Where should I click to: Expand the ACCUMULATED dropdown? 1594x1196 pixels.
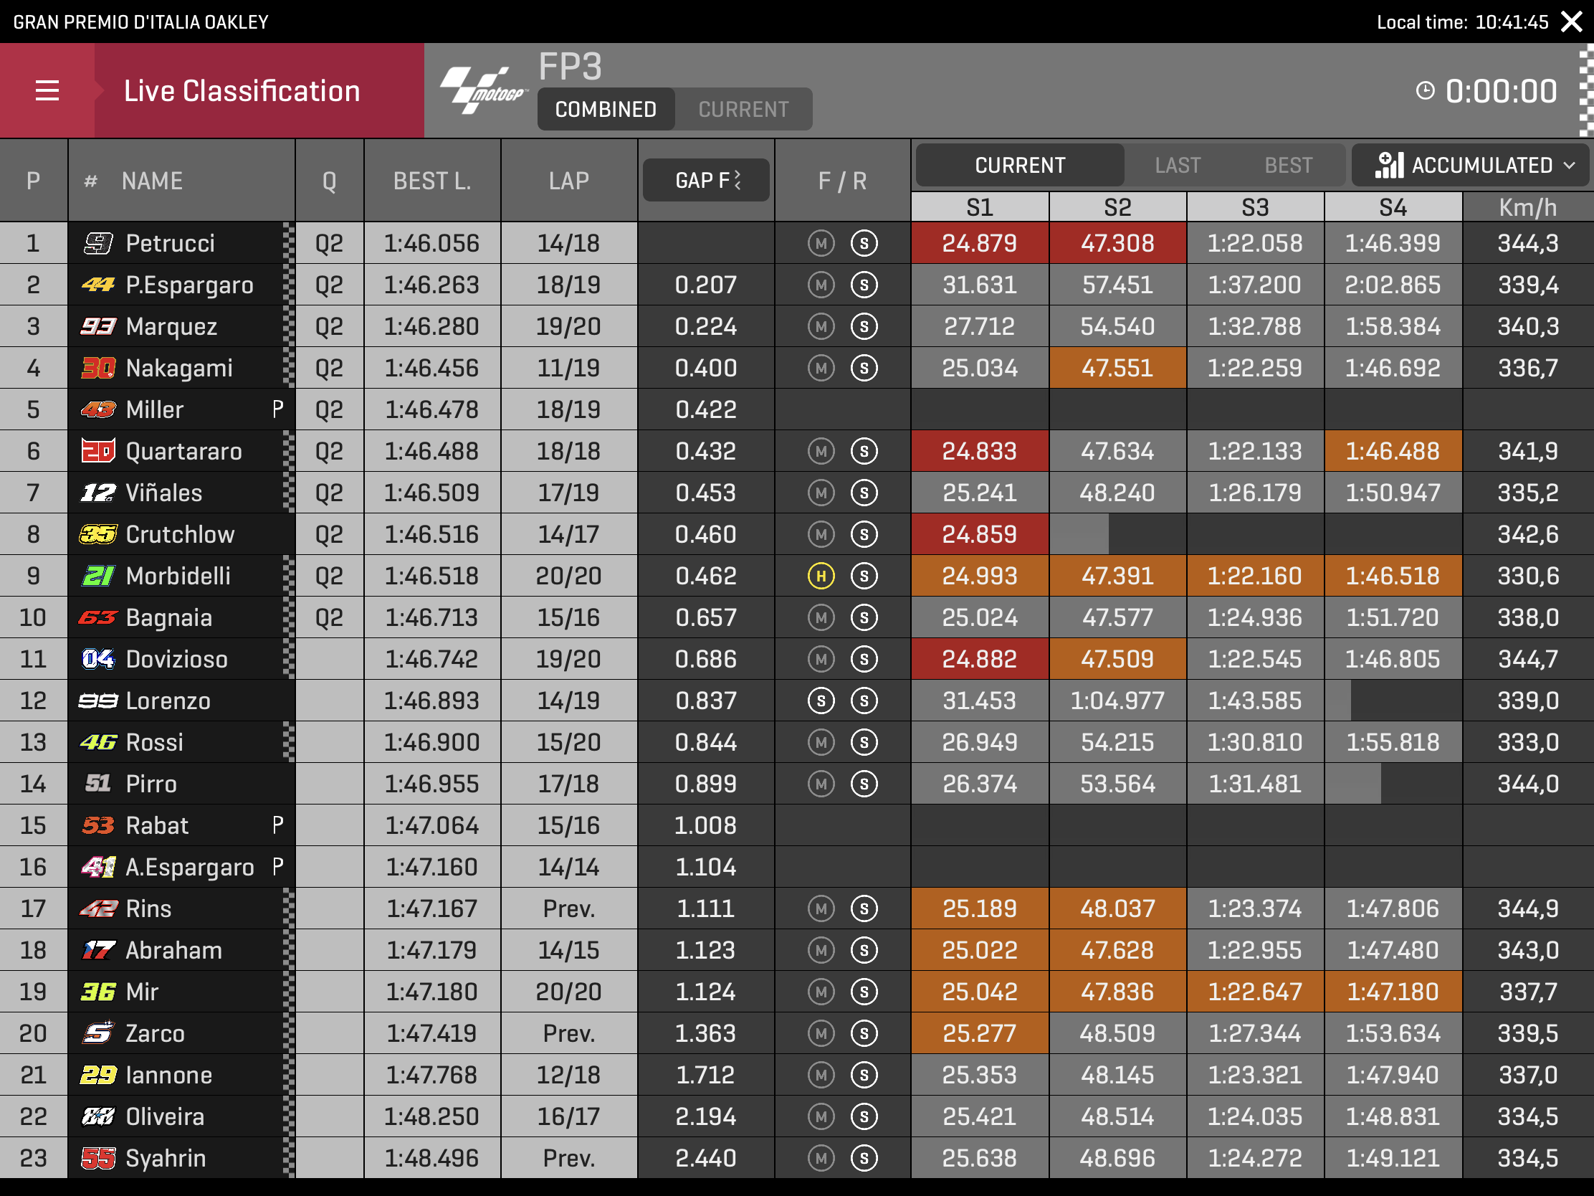tap(1481, 165)
